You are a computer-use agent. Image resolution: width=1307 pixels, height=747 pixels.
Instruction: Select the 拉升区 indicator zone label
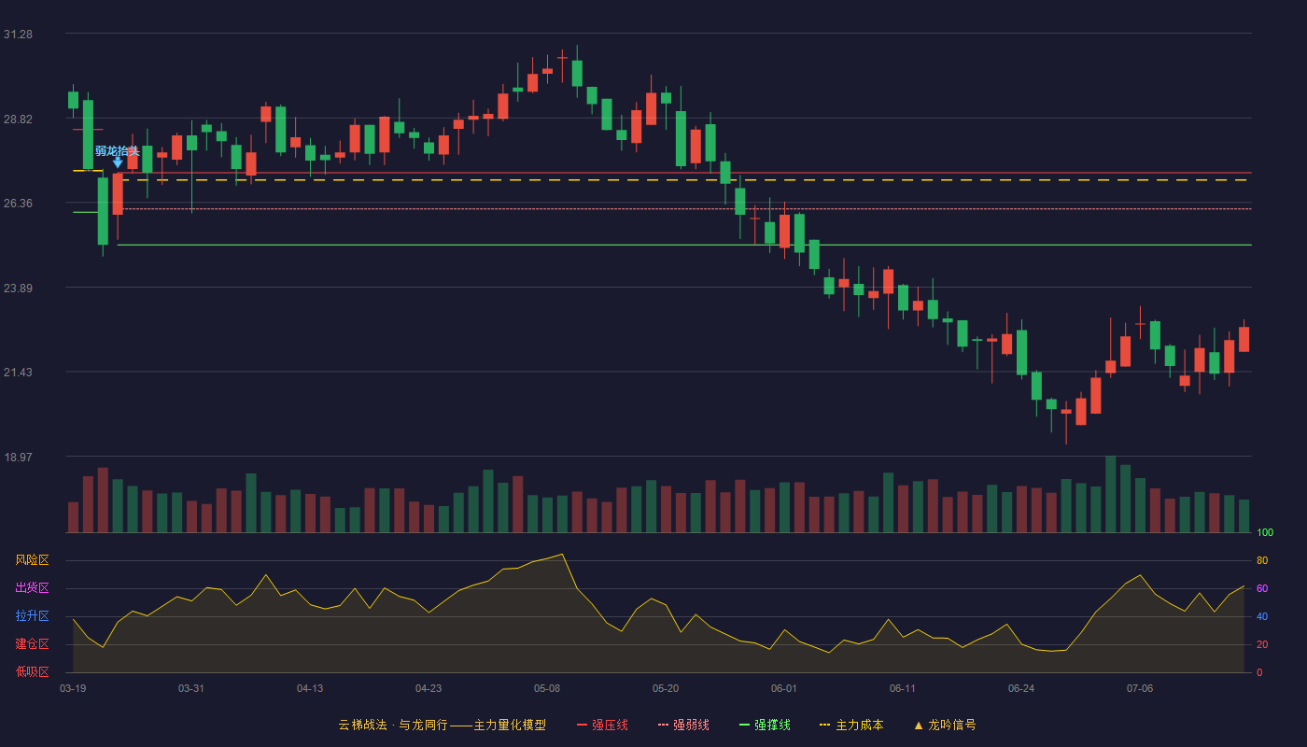tap(32, 616)
